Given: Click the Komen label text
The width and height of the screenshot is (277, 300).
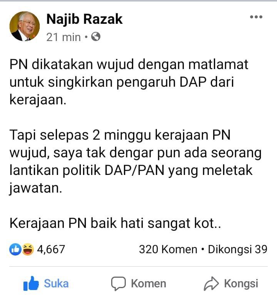Looking at the screenshot, I should 149,284.
